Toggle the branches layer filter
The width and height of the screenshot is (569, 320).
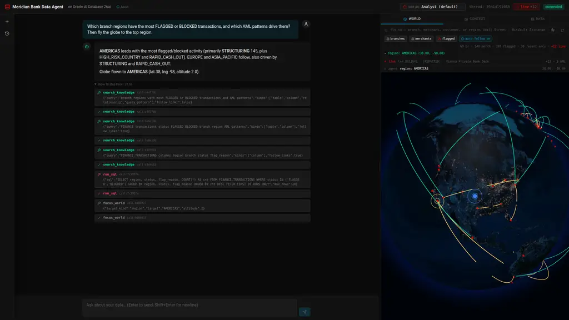click(x=396, y=39)
